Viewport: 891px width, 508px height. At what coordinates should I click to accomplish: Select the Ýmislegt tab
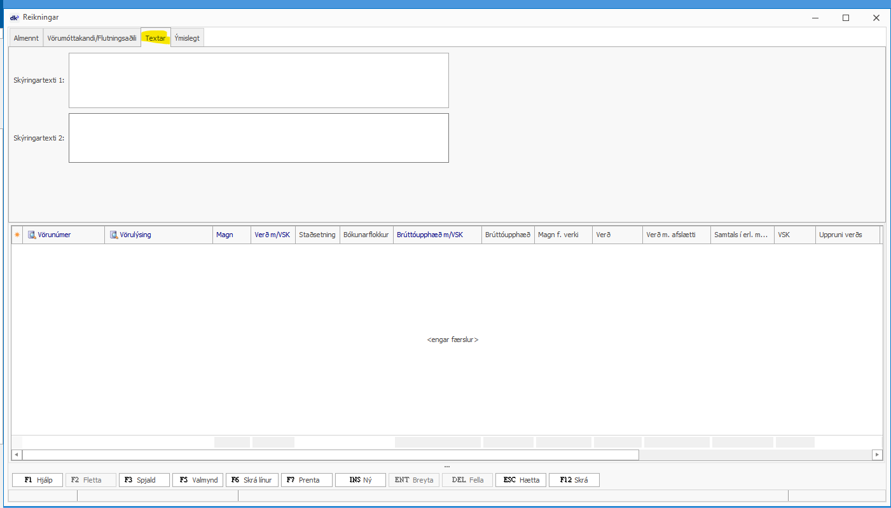[x=187, y=38]
